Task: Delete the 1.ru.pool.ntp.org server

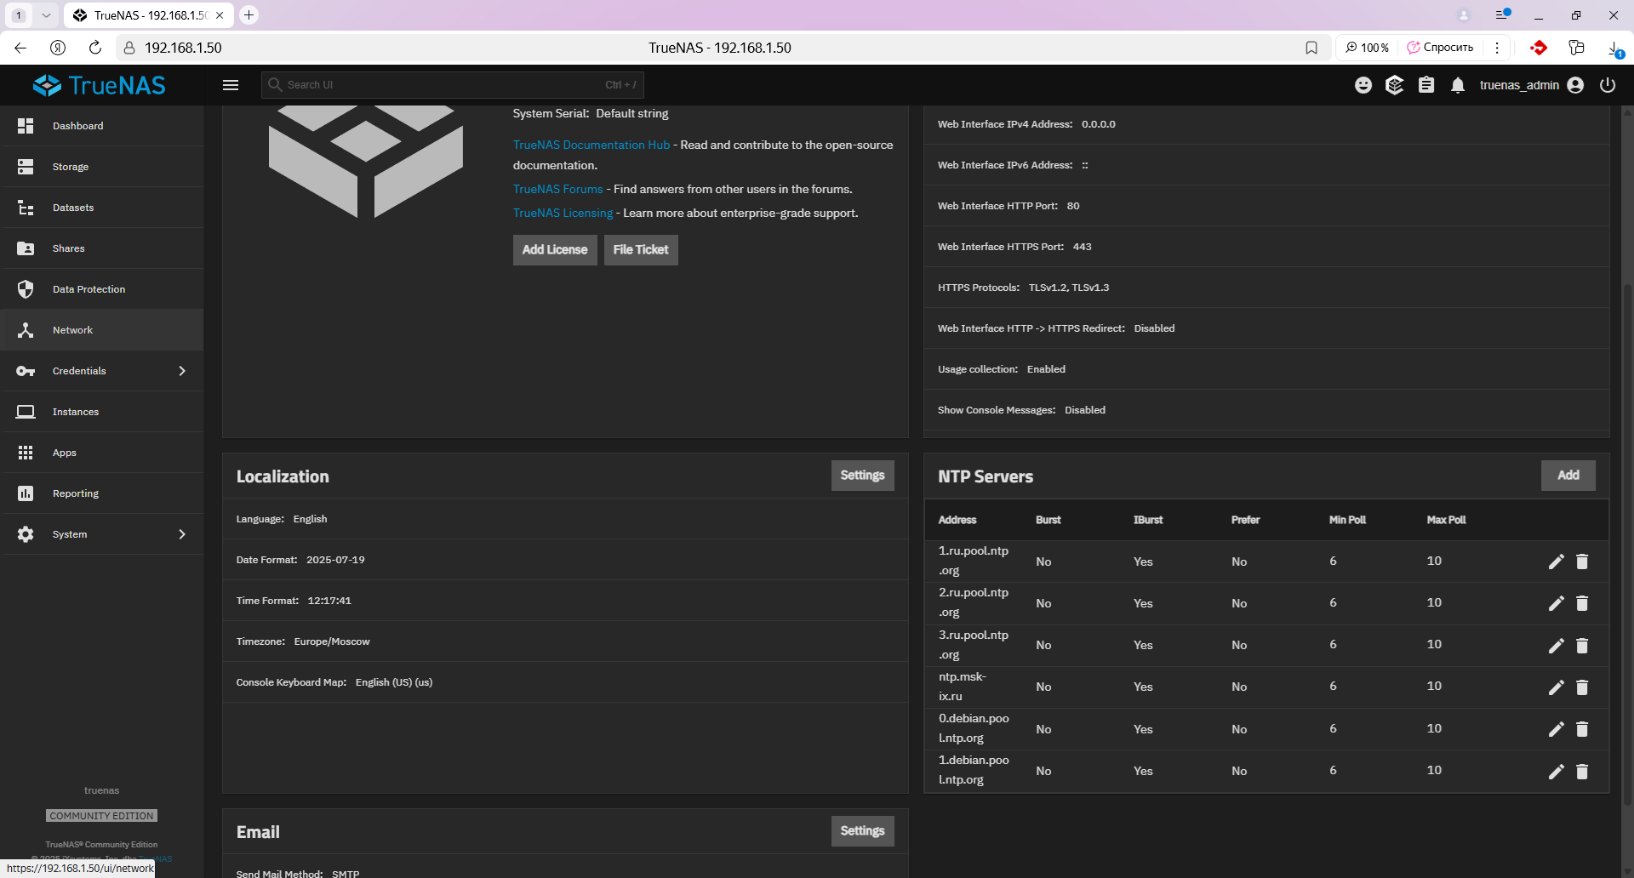Action: click(1582, 562)
